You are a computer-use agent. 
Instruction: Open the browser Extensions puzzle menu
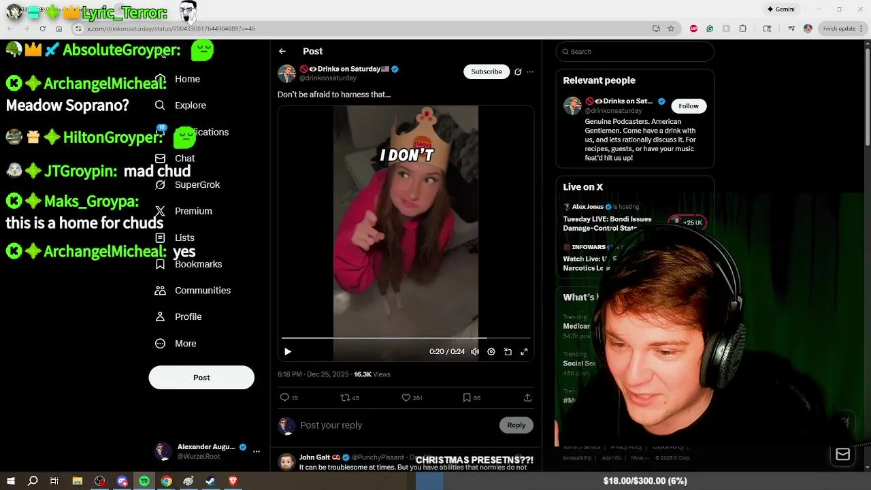coord(742,29)
